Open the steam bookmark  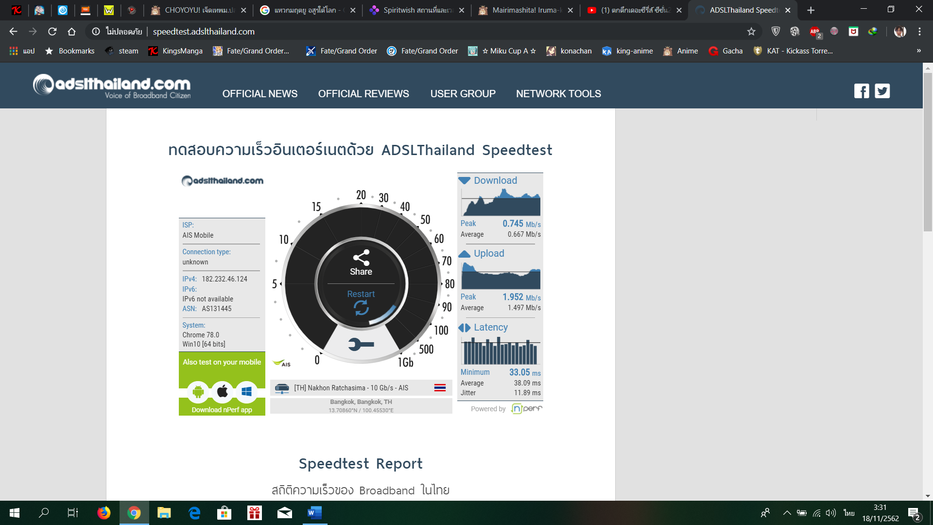tap(121, 51)
